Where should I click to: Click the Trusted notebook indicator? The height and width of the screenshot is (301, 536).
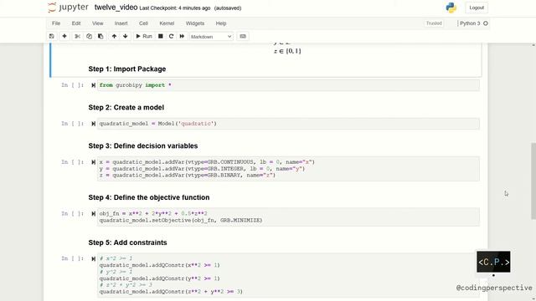(434, 23)
